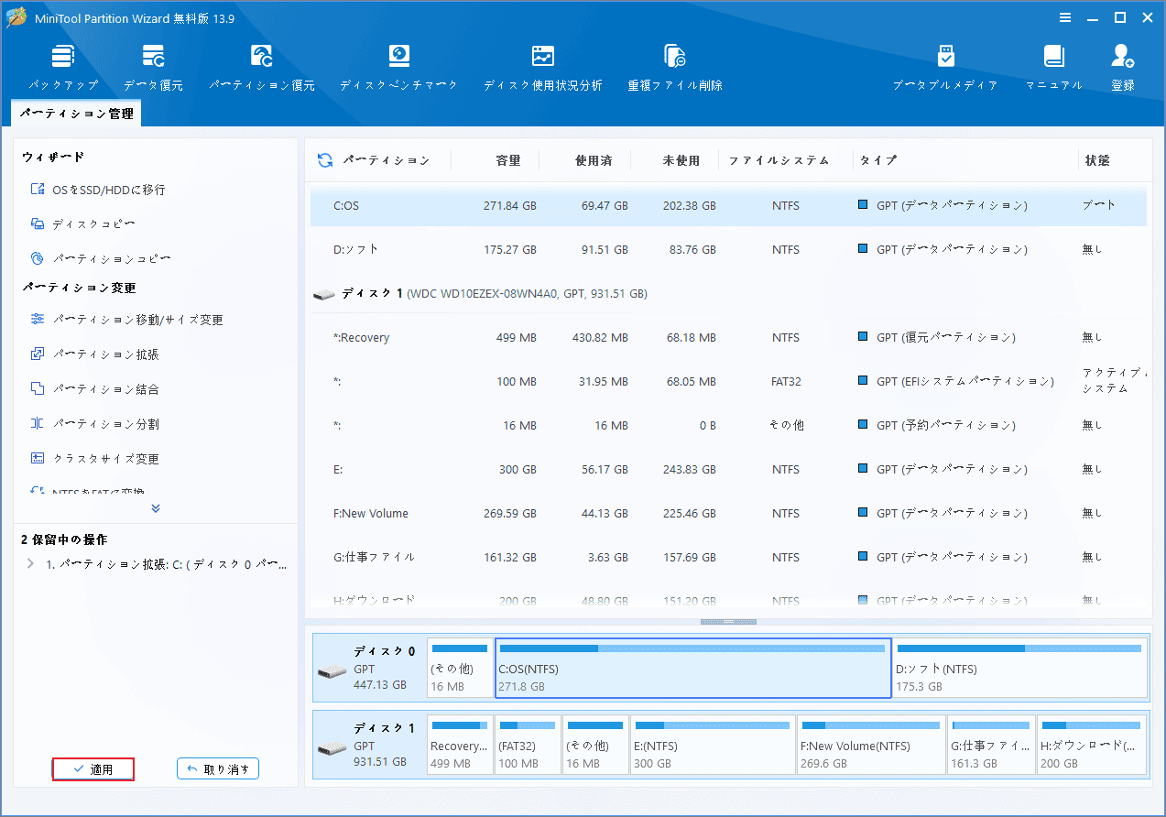1166x817 pixels.
Task: Sort by the ファイルシステム column header
Action: pos(779,160)
